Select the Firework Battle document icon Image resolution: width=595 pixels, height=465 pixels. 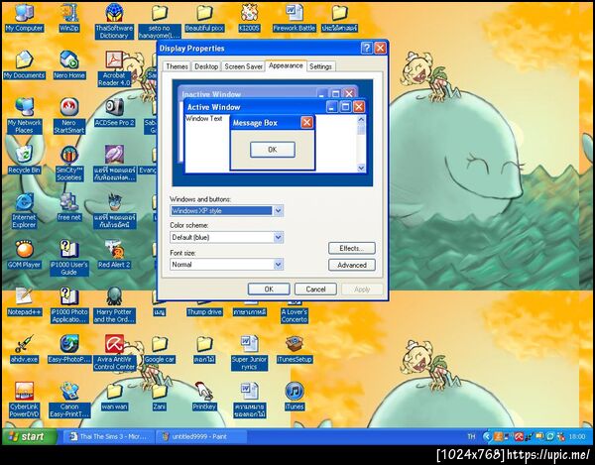295,18
